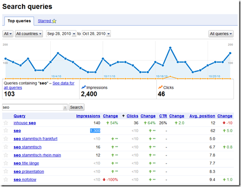Sort table by Impressions column
The image size is (241, 187).
(x=88, y=116)
